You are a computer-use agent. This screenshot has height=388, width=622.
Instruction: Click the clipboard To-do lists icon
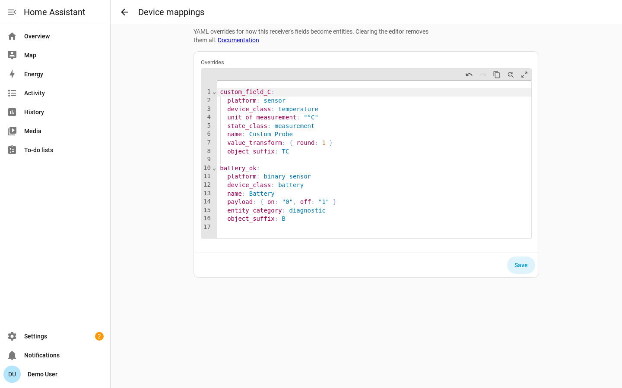coord(12,150)
